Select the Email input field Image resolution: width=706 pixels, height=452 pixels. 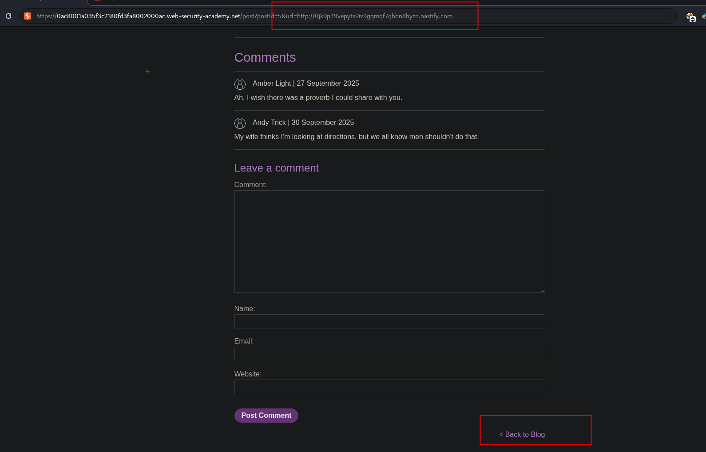pos(389,354)
